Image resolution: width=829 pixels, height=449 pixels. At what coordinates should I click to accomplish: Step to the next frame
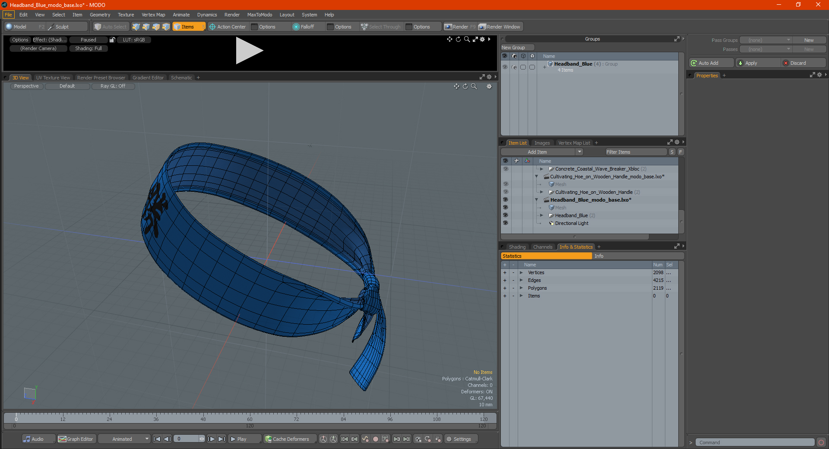[212, 439]
